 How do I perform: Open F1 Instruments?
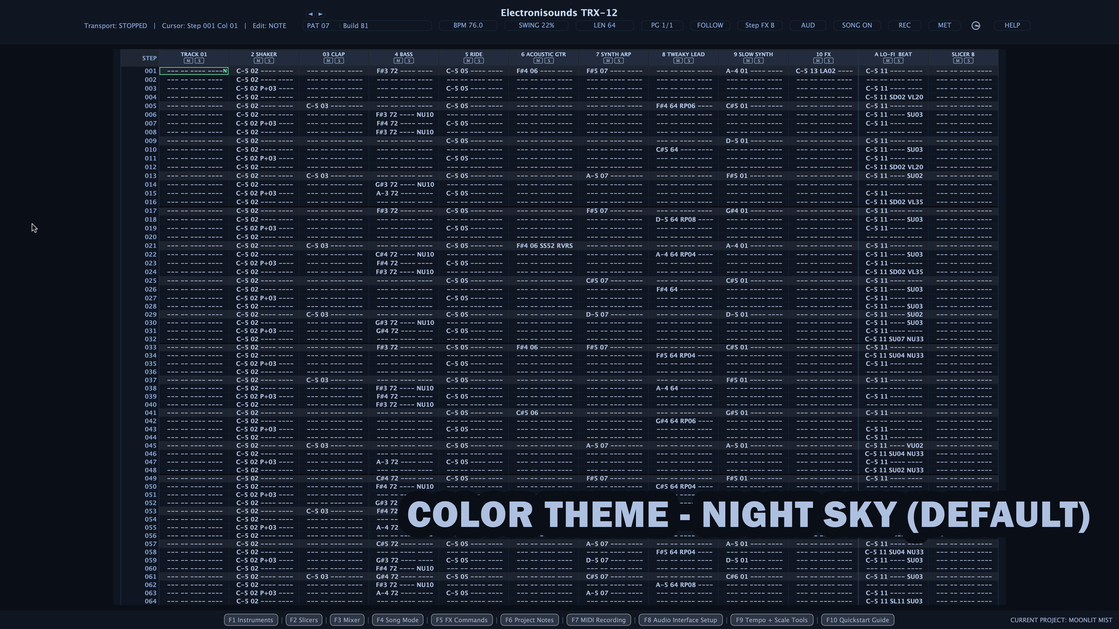(251, 620)
